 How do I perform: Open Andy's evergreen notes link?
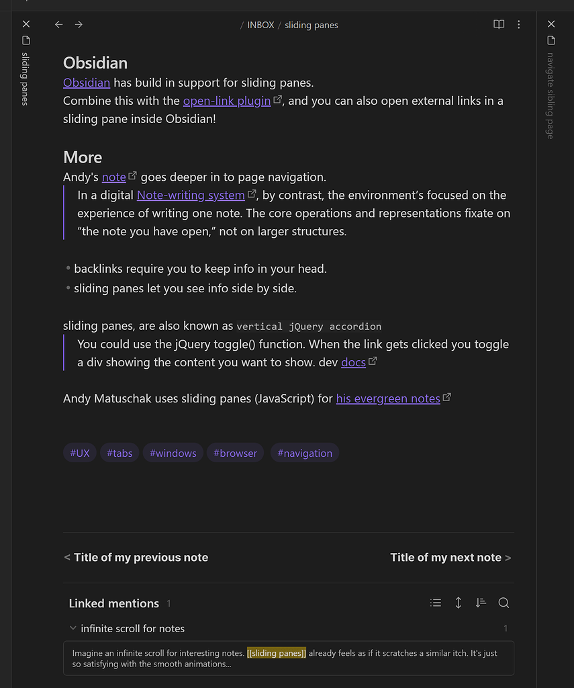pos(388,398)
